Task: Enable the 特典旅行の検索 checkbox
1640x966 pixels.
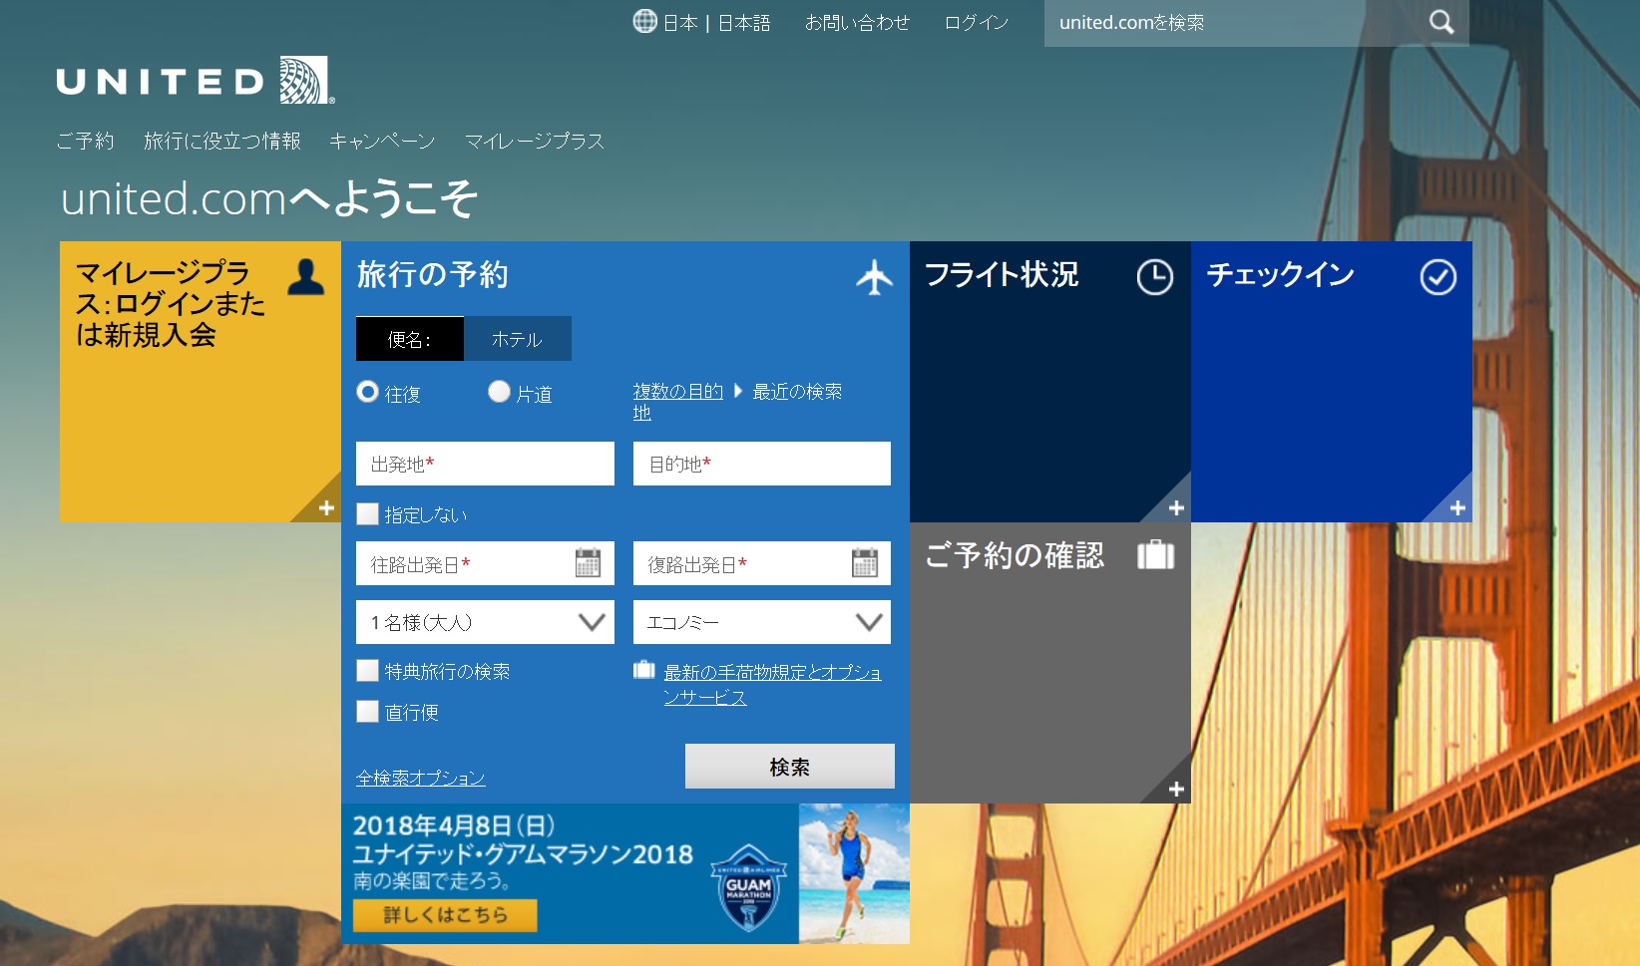Action: 367,671
